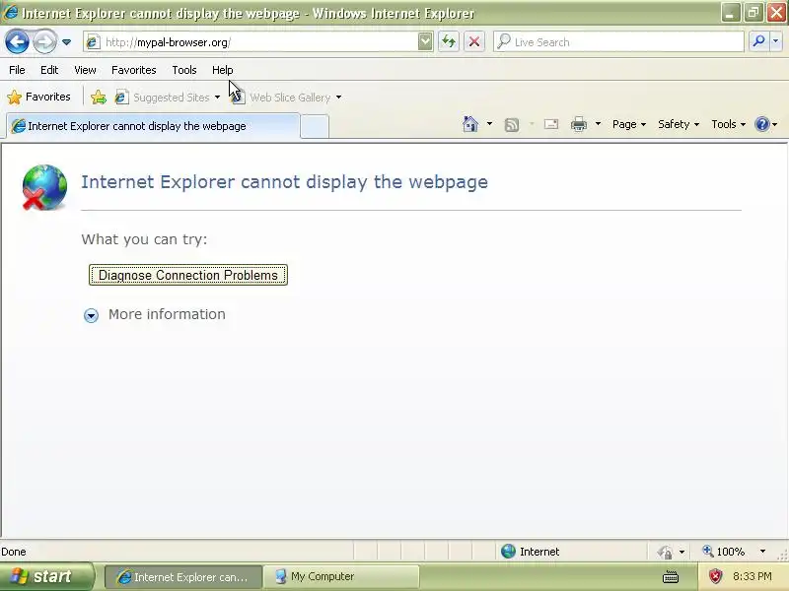Click Diagnose Connection Problems button
Image resolution: width=789 pixels, height=591 pixels.
(188, 275)
